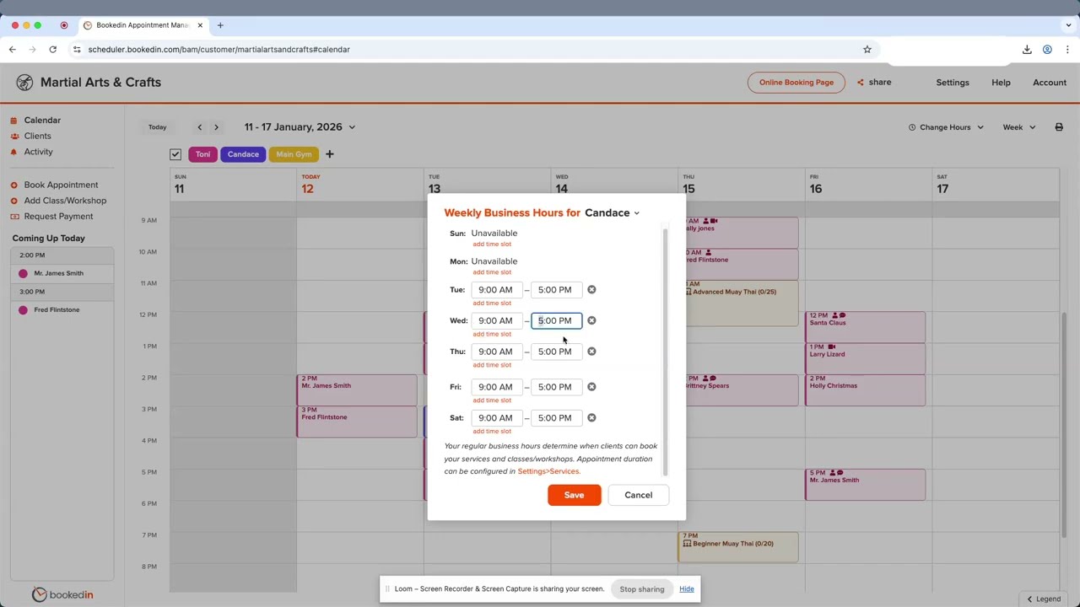Open Account menu
The width and height of the screenshot is (1080, 607).
pyautogui.click(x=1050, y=83)
